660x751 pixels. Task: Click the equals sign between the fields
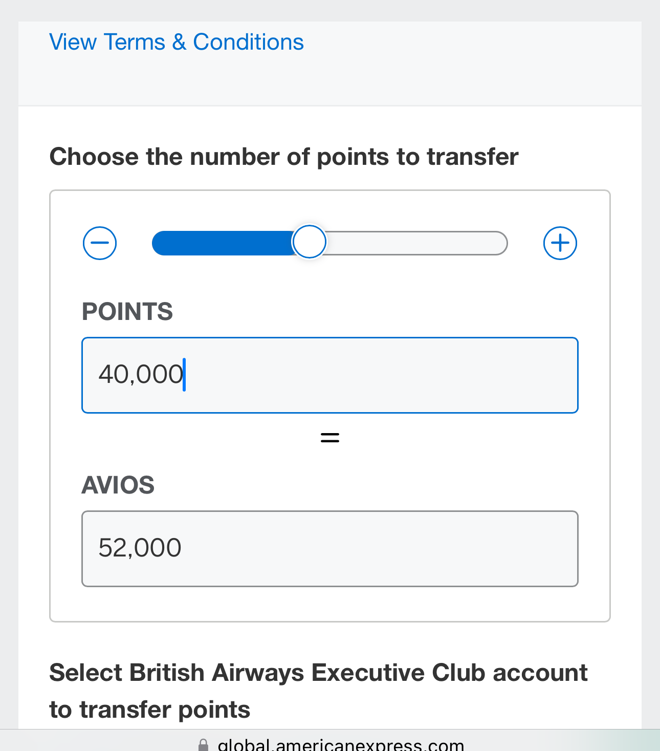(330, 438)
